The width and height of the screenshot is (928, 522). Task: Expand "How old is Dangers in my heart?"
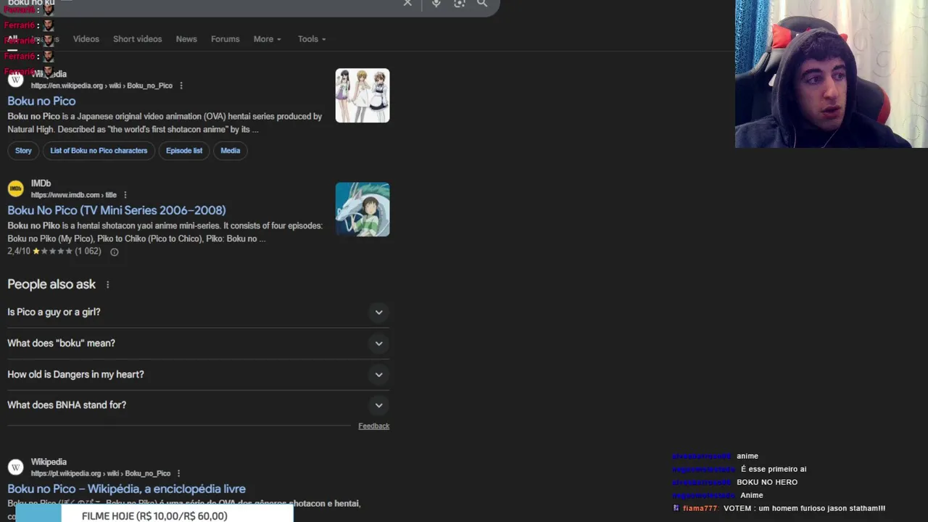198,374
